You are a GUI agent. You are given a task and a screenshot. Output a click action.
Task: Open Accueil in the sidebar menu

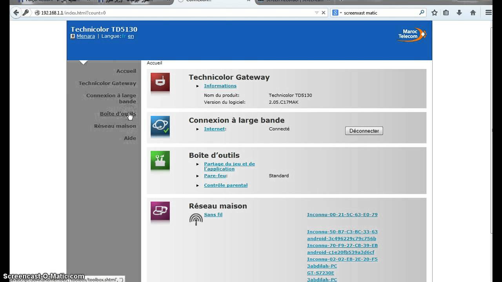pyautogui.click(x=126, y=71)
